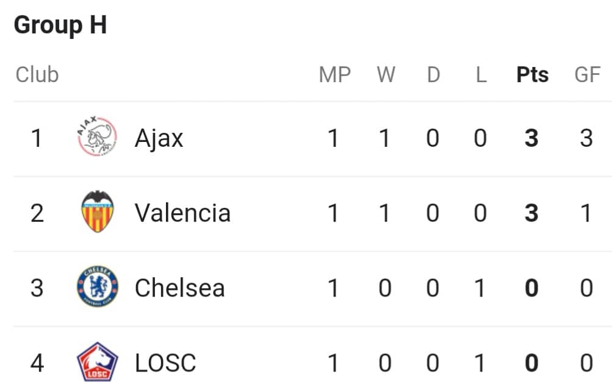
Task: Click the Ajax club crest
Action: pyautogui.click(x=97, y=136)
